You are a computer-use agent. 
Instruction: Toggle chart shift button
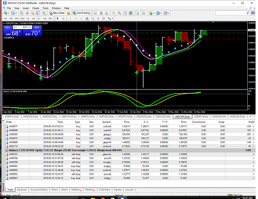144,13
